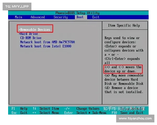Click the left-right arrow beside Select Menu

tap(34, 113)
